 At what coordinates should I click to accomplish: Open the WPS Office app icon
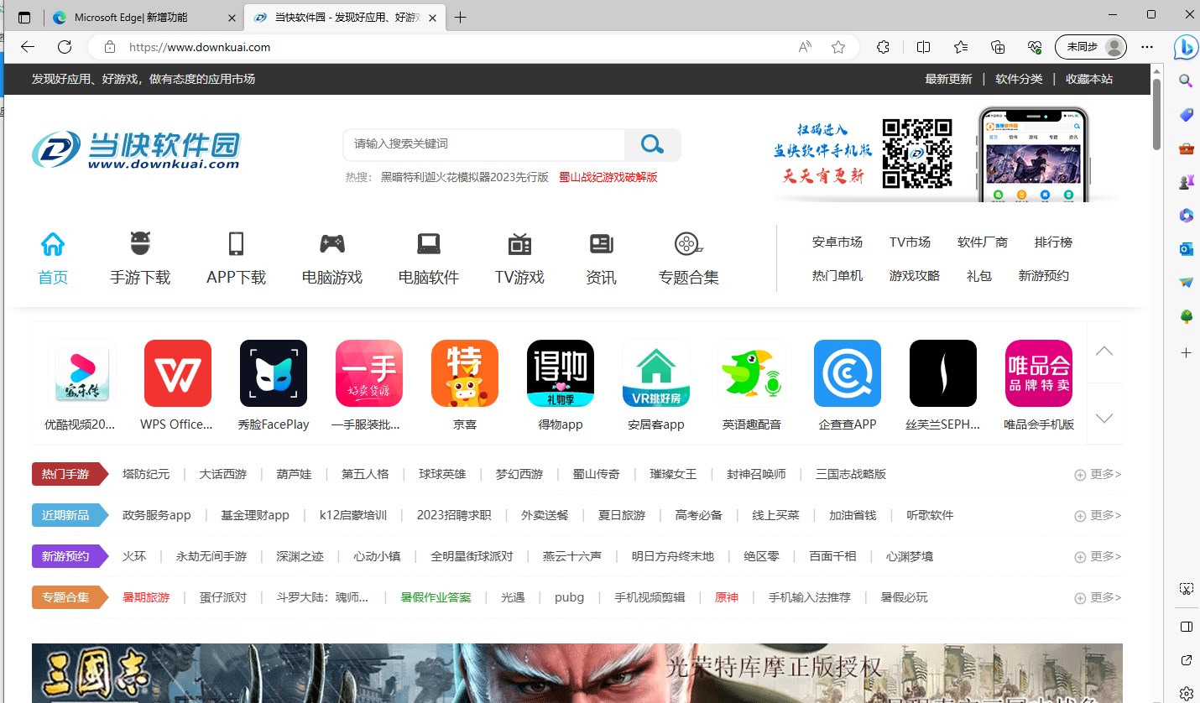[177, 373]
